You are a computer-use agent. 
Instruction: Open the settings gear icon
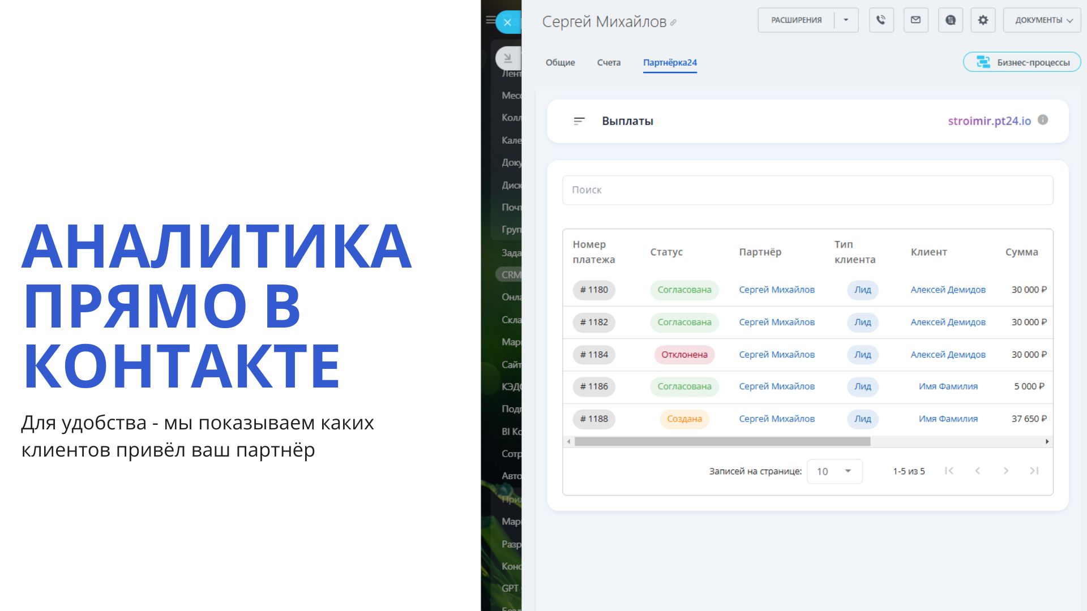[983, 20]
